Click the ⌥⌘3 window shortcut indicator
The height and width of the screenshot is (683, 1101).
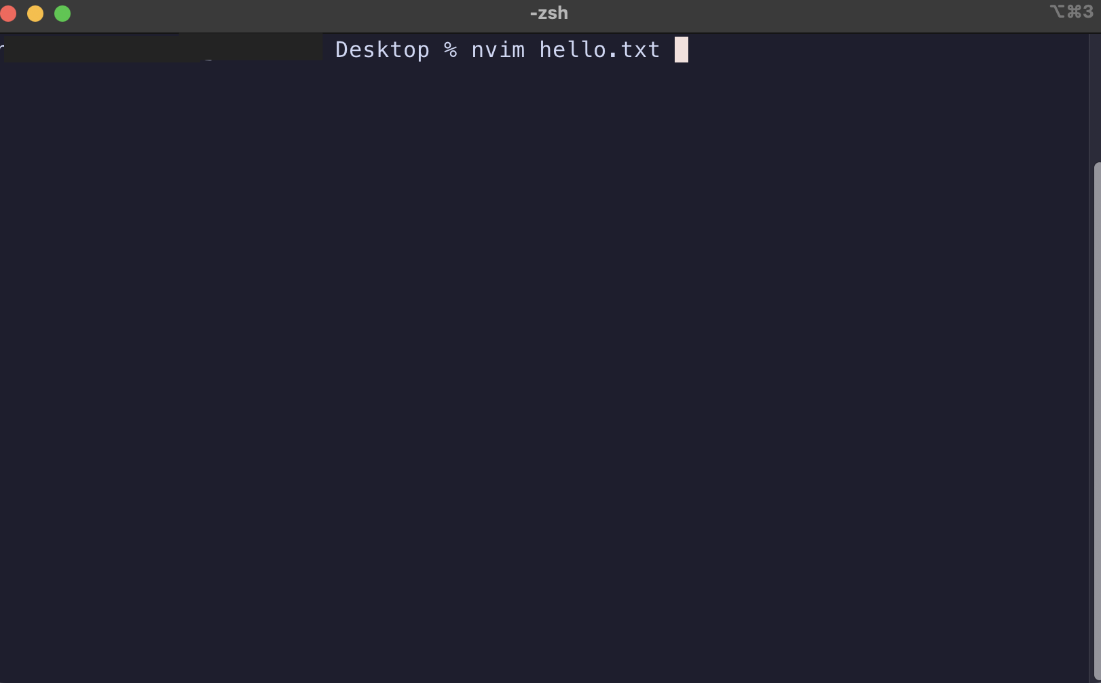click(x=1072, y=12)
